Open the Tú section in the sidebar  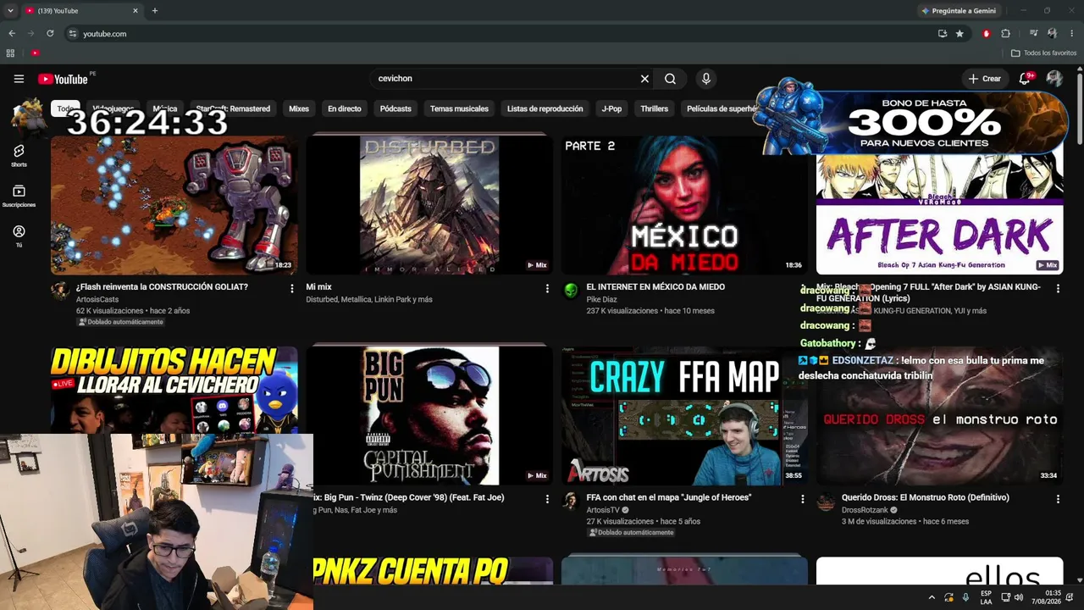[19, 236]
